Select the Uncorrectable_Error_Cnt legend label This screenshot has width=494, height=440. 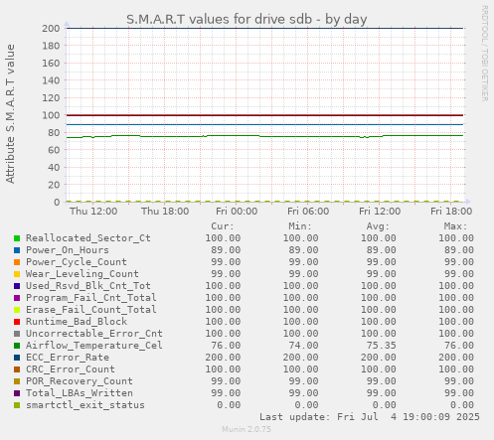click(x=94, y=334)
